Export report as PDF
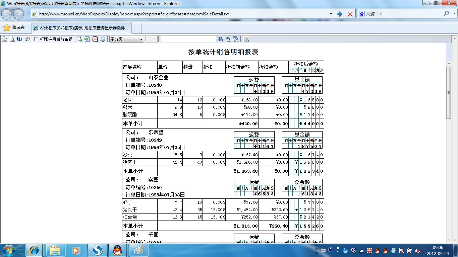458x257 pixels. point(95,39)
